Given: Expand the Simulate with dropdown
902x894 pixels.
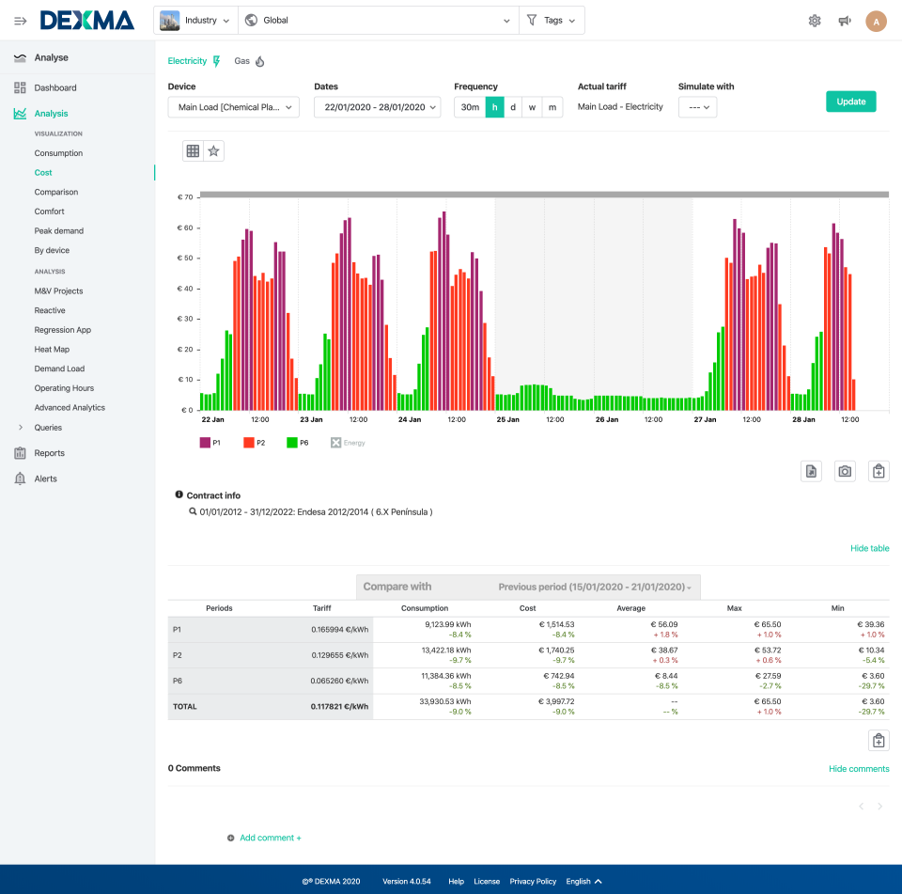Looking at the screenshot, I should (697, 107).
